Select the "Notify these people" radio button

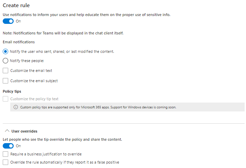click(5, 61)
